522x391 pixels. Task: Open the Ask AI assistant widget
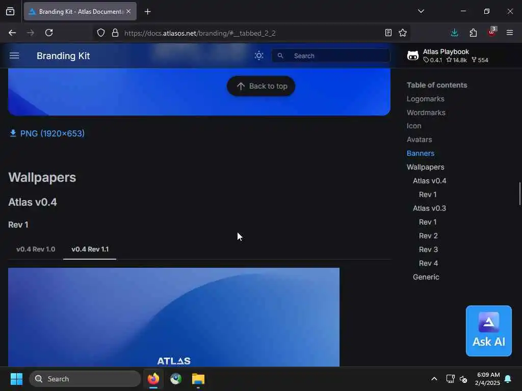[488, 331]
